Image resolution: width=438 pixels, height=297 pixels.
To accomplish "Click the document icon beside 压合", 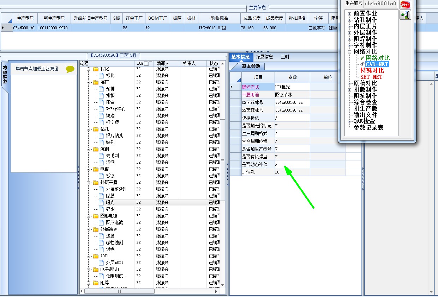I will (102, 102).
